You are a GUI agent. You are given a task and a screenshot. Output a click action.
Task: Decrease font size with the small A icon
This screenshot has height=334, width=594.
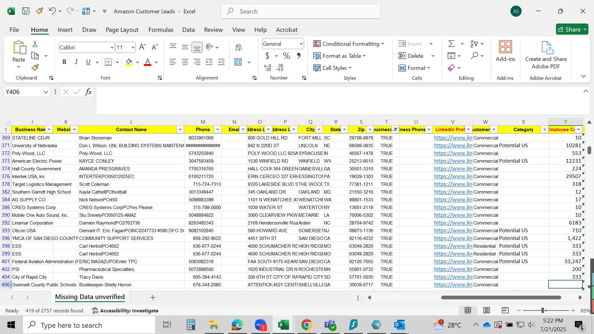pyautogui.click(x=155, y=47)
